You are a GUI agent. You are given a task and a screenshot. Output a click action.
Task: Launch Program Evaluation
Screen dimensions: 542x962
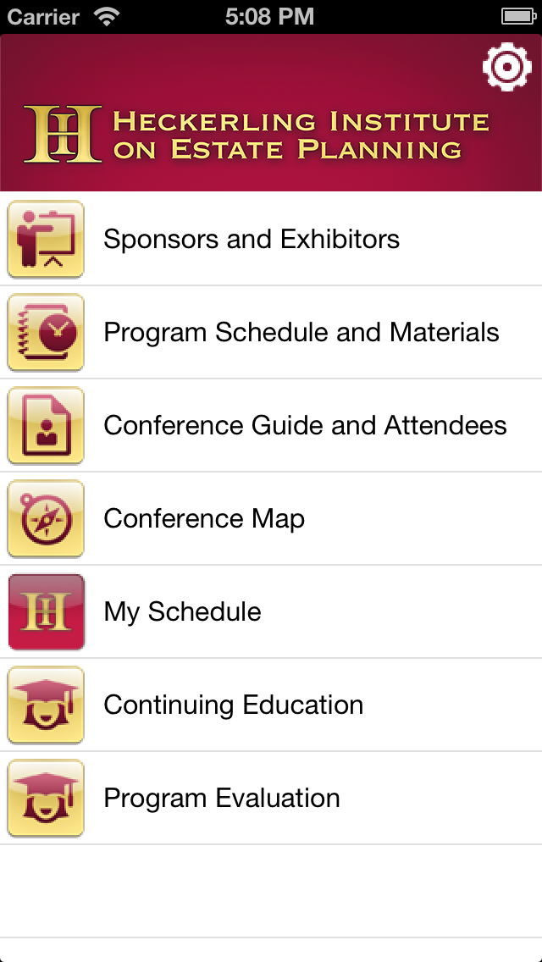coord(271,799)
